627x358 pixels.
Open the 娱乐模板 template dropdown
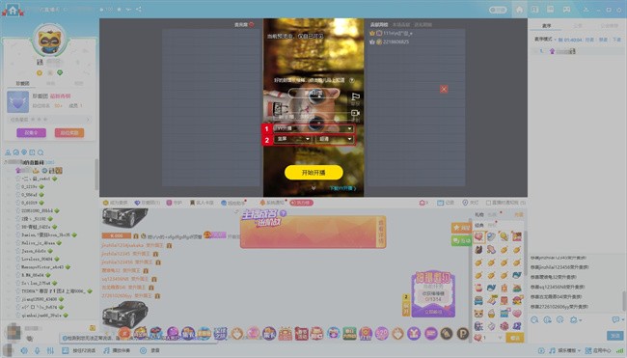click(564, 350)
